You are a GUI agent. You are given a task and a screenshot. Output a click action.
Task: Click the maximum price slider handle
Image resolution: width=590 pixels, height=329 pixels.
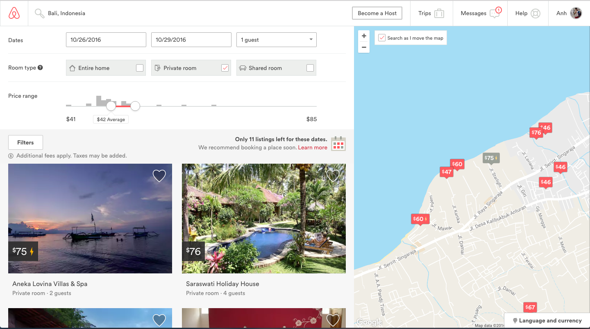pyautogui.click(x=135, y=106)
